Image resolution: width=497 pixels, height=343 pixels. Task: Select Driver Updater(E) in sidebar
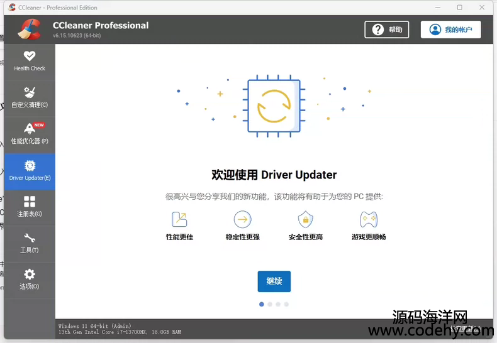30,171
